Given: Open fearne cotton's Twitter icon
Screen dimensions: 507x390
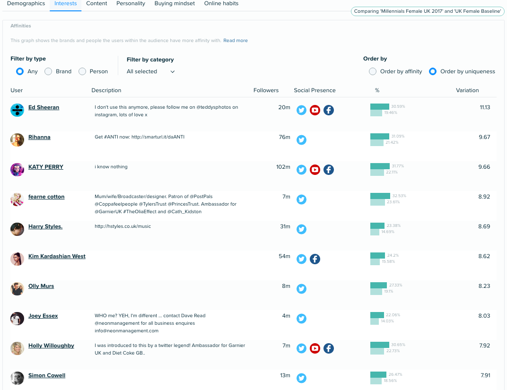Looking at the screenshot, I should [x=301, y=199].
